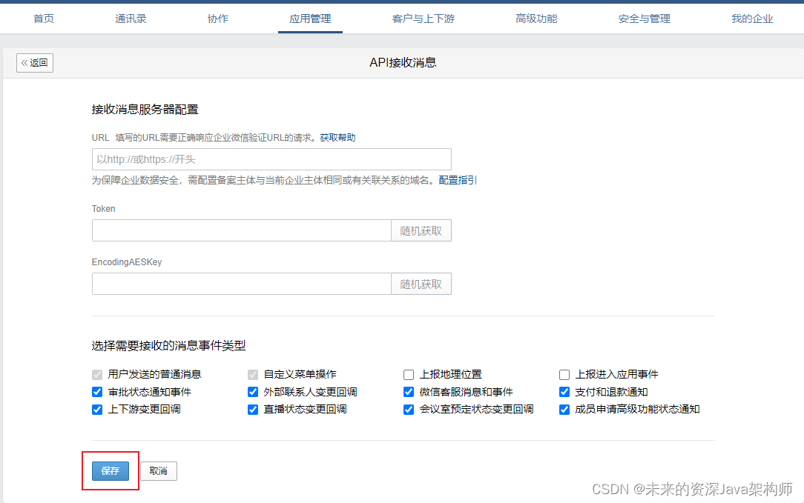
Task: Open the 高级功能 tab
Action: coord(536,19)
